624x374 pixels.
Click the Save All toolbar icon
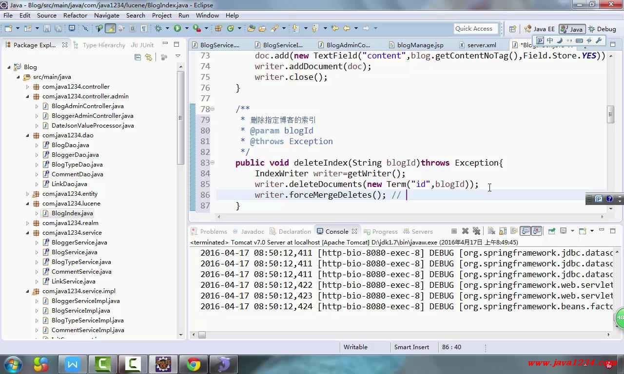coord(58,28)
